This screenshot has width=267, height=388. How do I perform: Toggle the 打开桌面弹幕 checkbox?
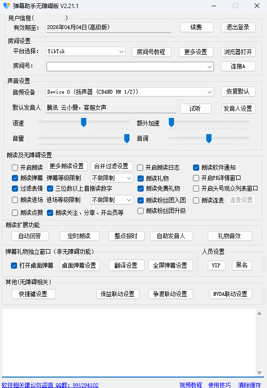(14, 265)
